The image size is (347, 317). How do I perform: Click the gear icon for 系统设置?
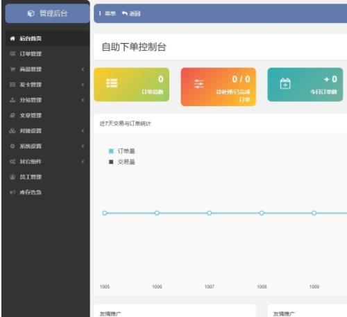(x=12, y=146)
